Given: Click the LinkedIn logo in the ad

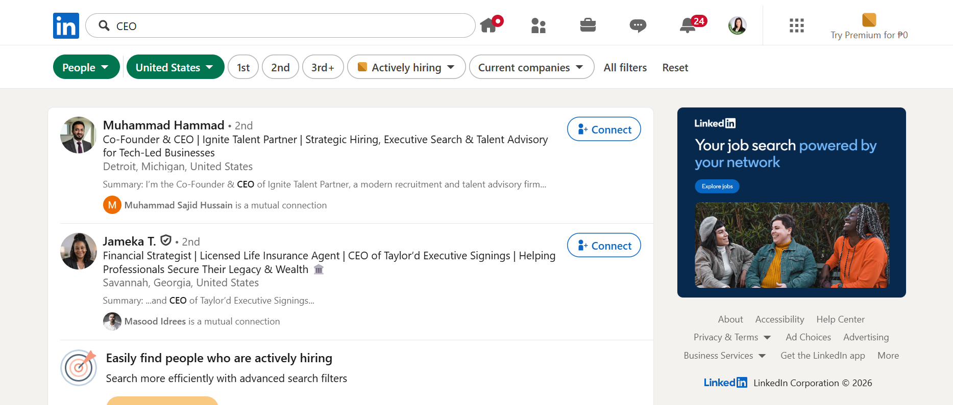Looking at the screenshot, I should tap(715, 123).
